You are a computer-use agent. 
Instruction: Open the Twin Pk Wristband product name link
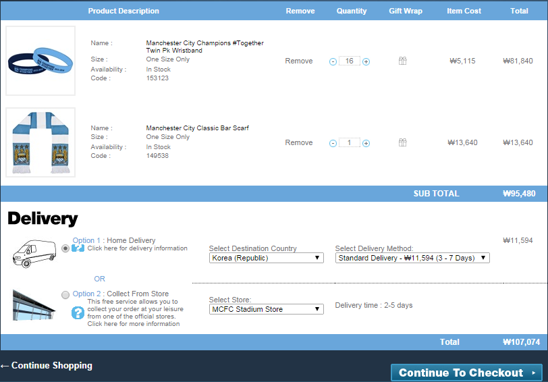[204, 47]
